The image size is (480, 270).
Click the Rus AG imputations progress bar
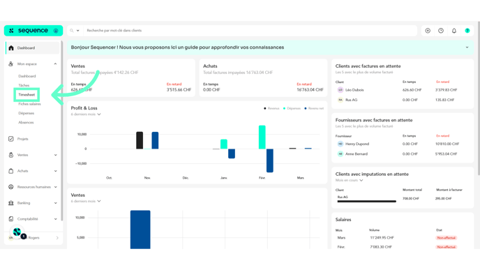[x=366, y=202]
